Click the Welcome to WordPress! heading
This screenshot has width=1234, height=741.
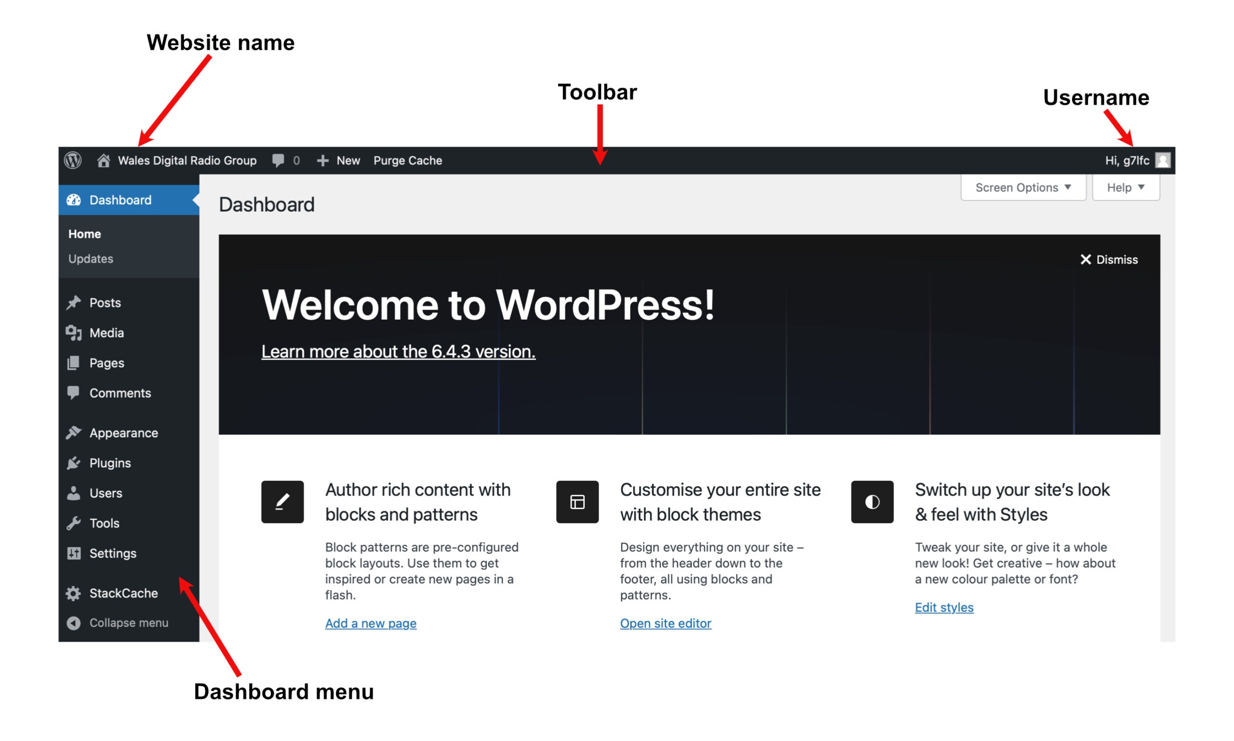(x=488, y=305)
